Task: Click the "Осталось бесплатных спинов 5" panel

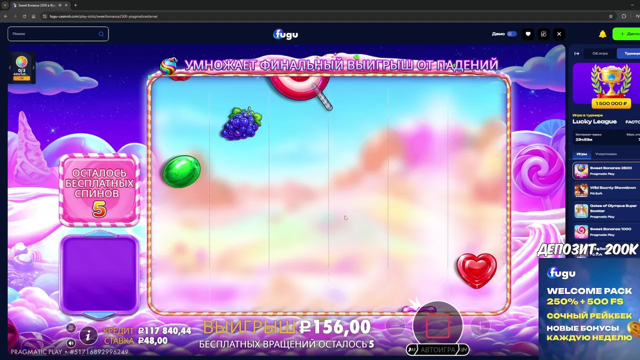Action: (x=99, y=189)
